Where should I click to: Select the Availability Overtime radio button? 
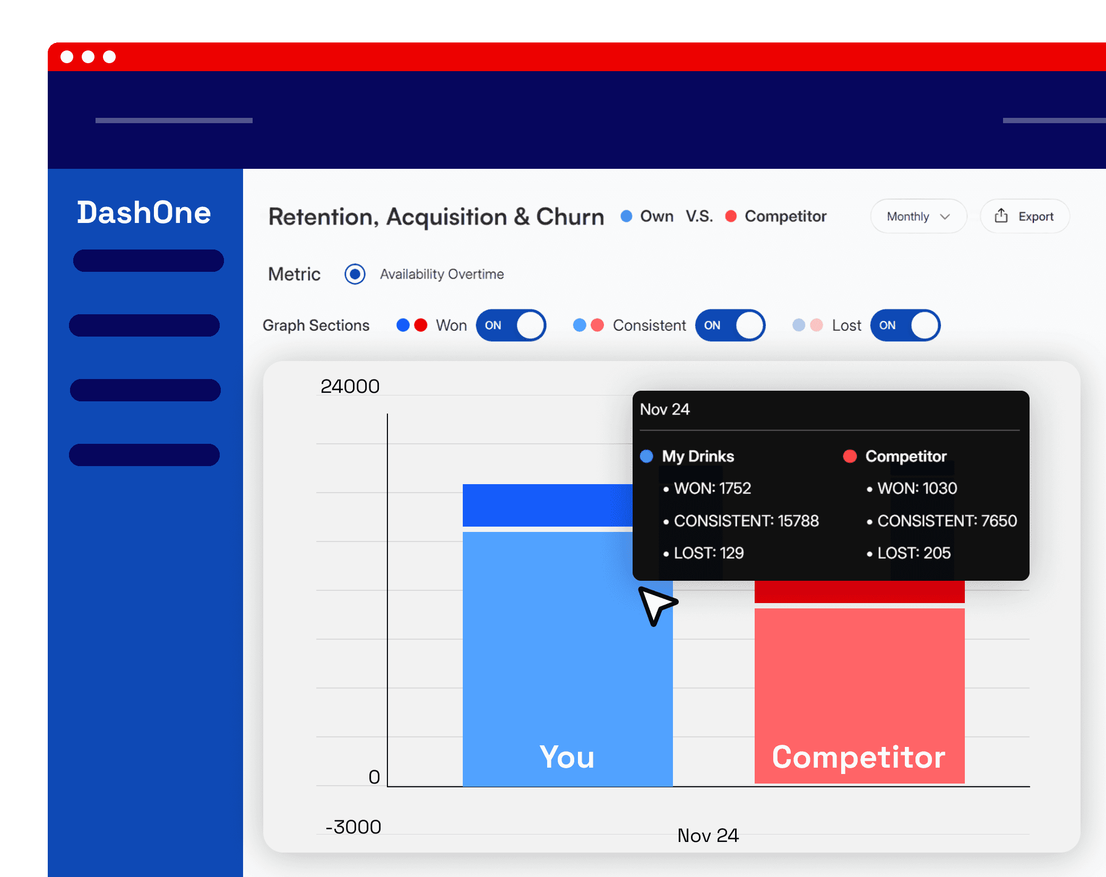pos(355,274)
